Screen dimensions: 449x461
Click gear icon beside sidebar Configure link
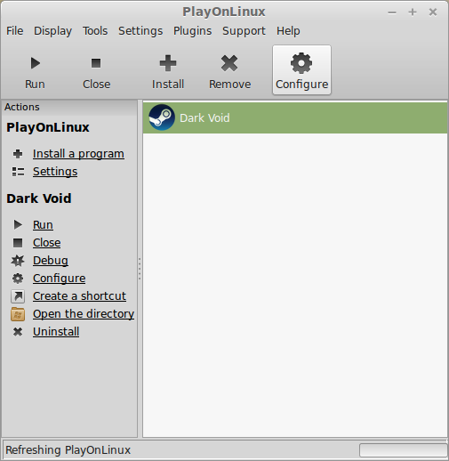point(18,279)
